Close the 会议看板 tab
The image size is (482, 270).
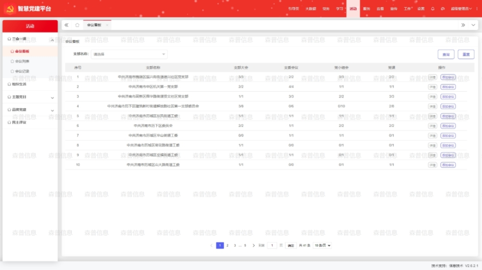click(107, 25)
